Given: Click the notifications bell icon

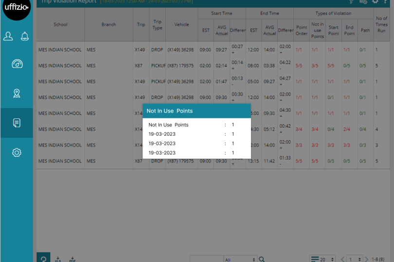Looking at the screenshot, I should pos(24,36).
